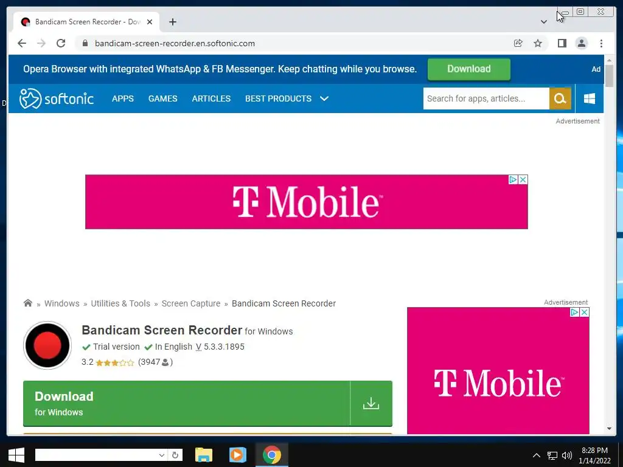Click AdChoices icon on top T-Mobile banner

[x=513, y=179]
